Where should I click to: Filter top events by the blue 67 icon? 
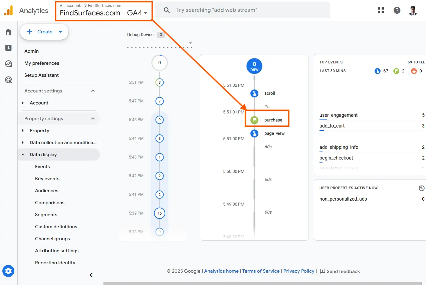pyautogui.click(x=378, y=71)
